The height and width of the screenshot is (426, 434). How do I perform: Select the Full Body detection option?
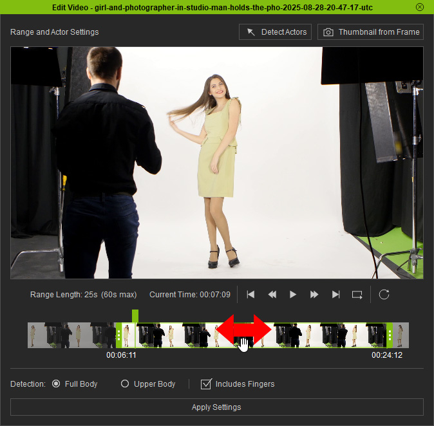pyautogui.click(x=56, y=384)
